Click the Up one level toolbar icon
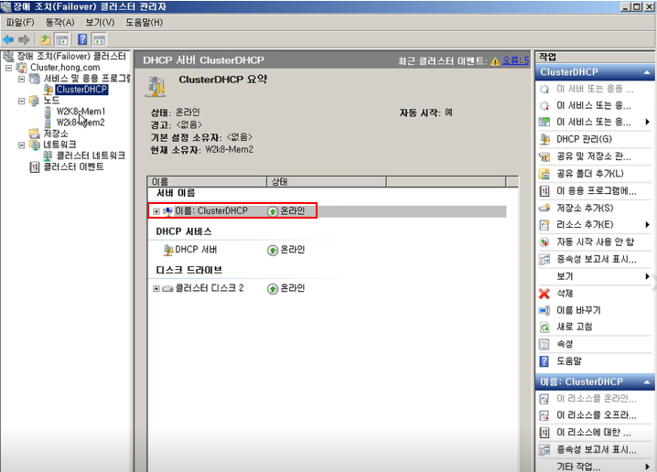The width and height of the screenshot is (657, 472). (x=45, y=39)
